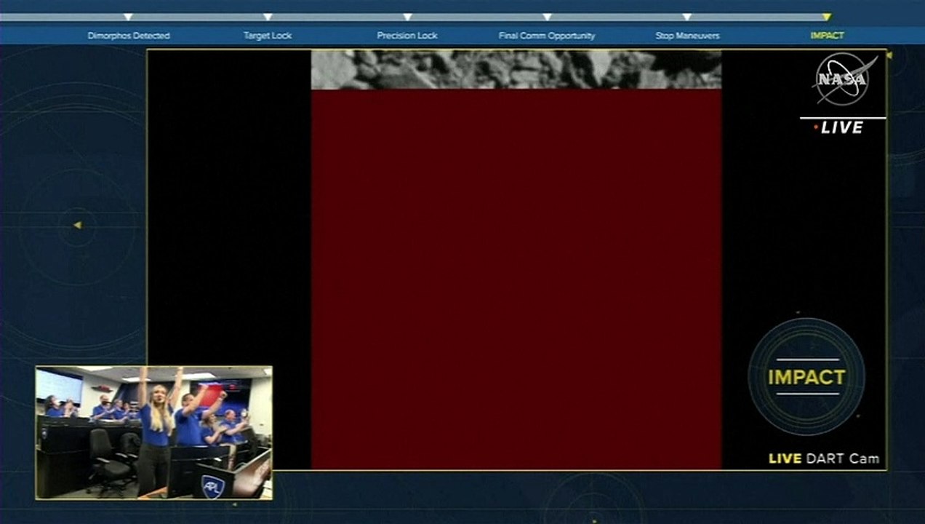This screenshot has height=524, width=925.
Task: Click the Target Lock timeline marker triangle
Action: coord(268,17)
